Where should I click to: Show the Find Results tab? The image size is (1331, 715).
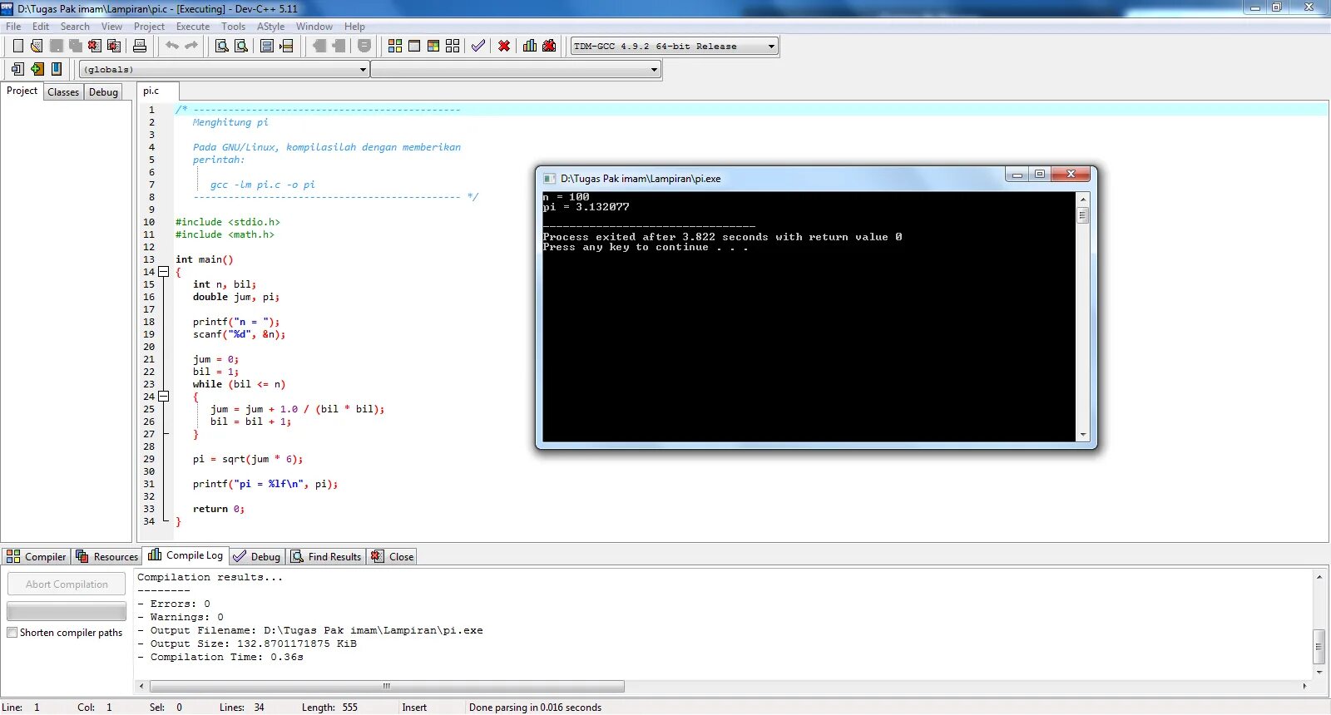click(x=326, y=557)
